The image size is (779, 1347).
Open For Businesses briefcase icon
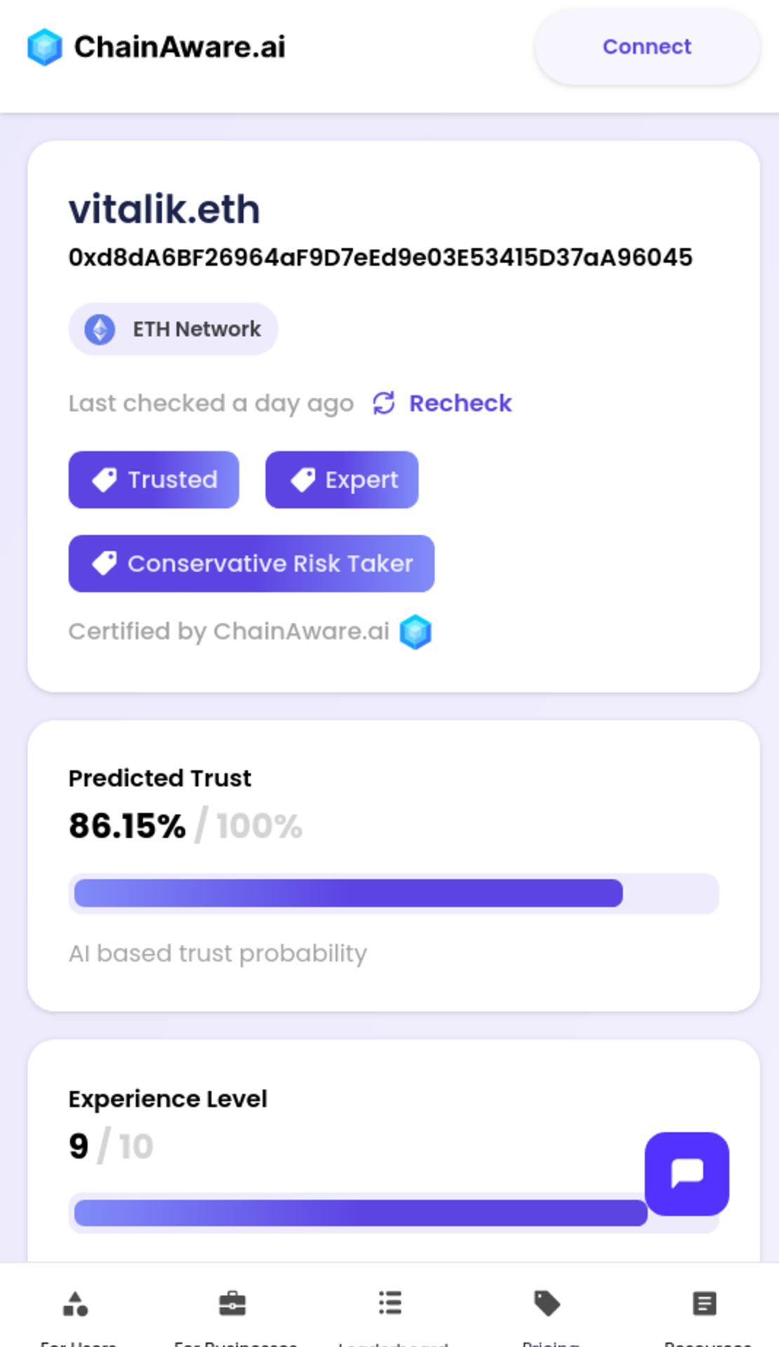[x=232, y=1304]
